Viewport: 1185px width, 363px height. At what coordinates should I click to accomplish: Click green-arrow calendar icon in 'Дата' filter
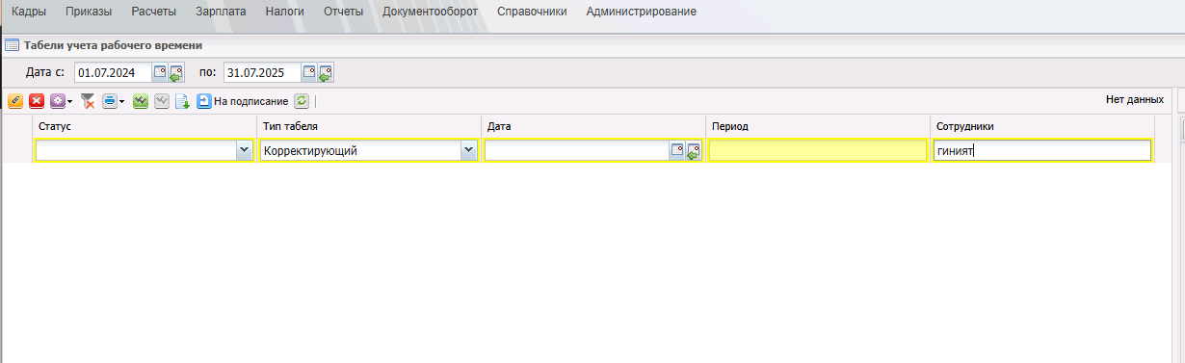694,150
